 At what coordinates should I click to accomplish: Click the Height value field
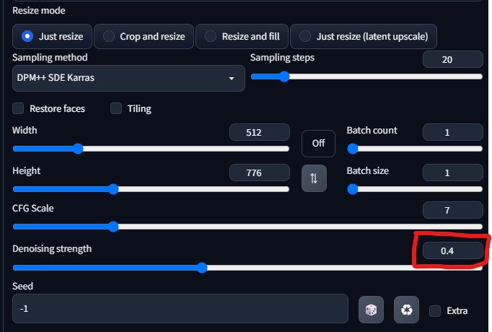click(259, 172)
